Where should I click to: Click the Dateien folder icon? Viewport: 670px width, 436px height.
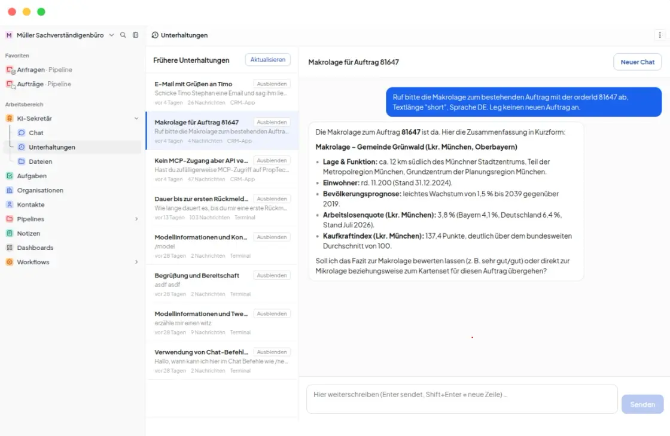coord(22,161)
